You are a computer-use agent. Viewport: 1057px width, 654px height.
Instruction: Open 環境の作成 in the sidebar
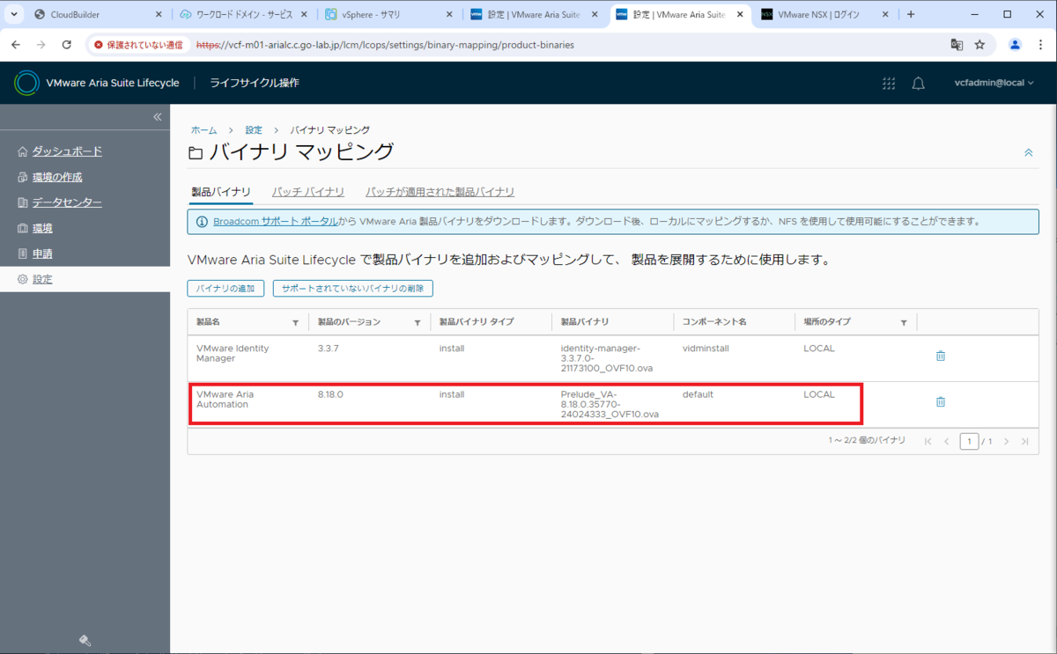[57, 177]
